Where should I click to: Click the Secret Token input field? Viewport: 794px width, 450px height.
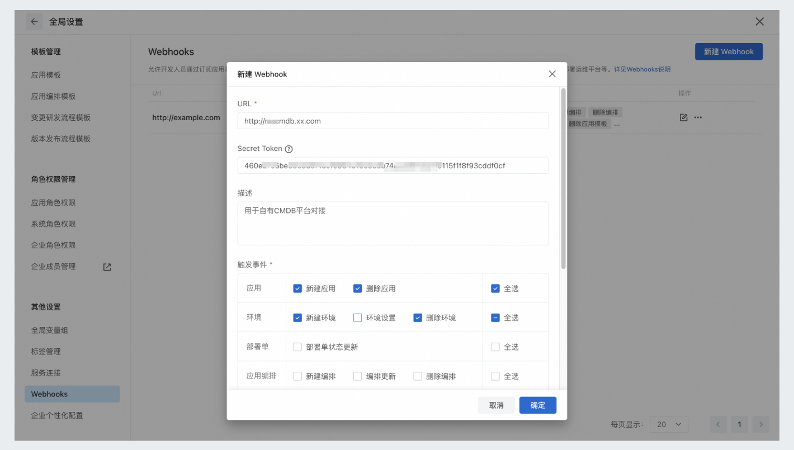point(393,165)
